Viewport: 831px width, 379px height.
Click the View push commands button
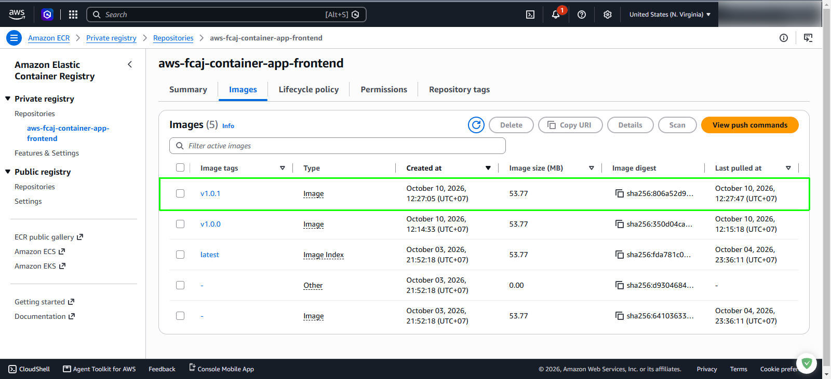750,125
